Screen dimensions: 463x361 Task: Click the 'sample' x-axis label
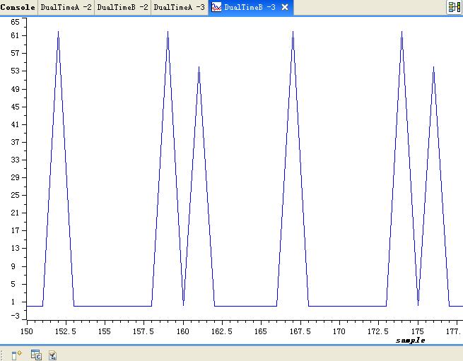410,341
